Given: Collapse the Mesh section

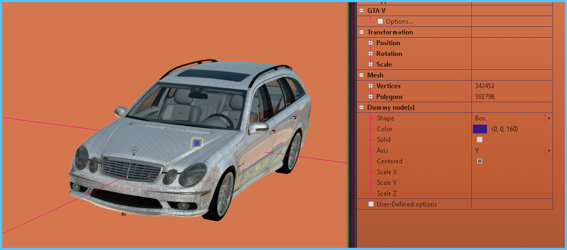Looking at the screenshot, I should (362, 75).
